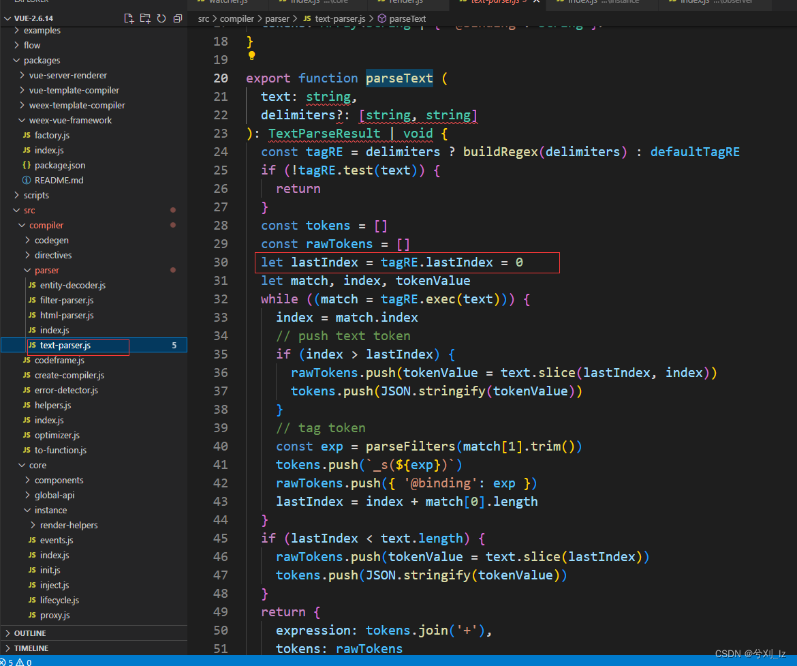Collapse the packages folder
Image resolution: width=797 pixels, height=666 pixels.
click(17, 60)
